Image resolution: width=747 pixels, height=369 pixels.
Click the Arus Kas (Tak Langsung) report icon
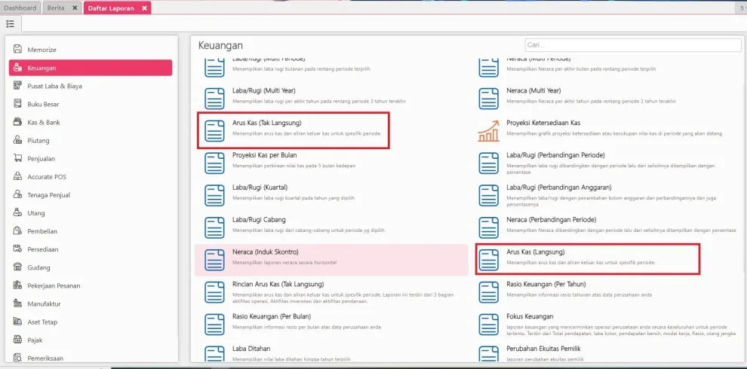pos(215,130)
